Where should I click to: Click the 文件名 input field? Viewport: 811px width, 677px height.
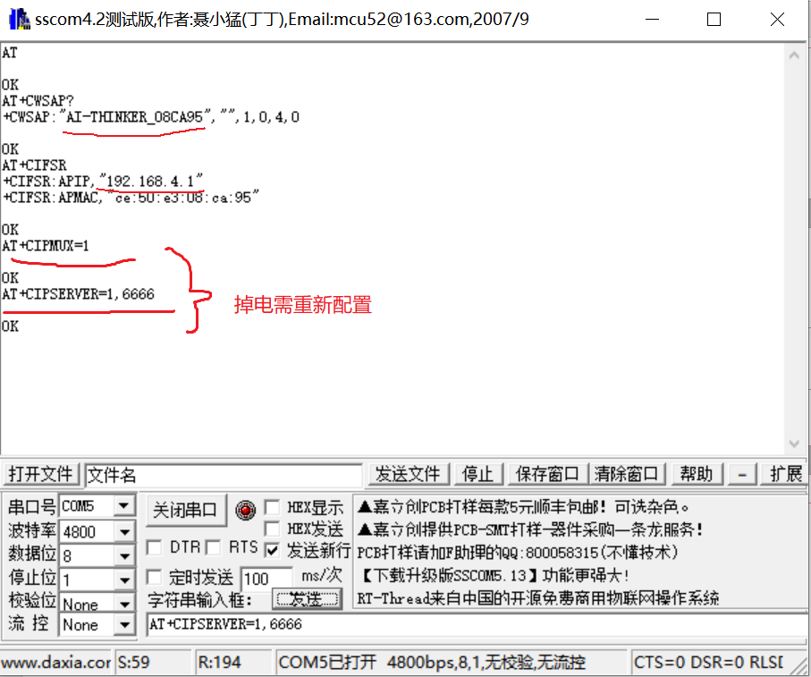click(223, 475)
